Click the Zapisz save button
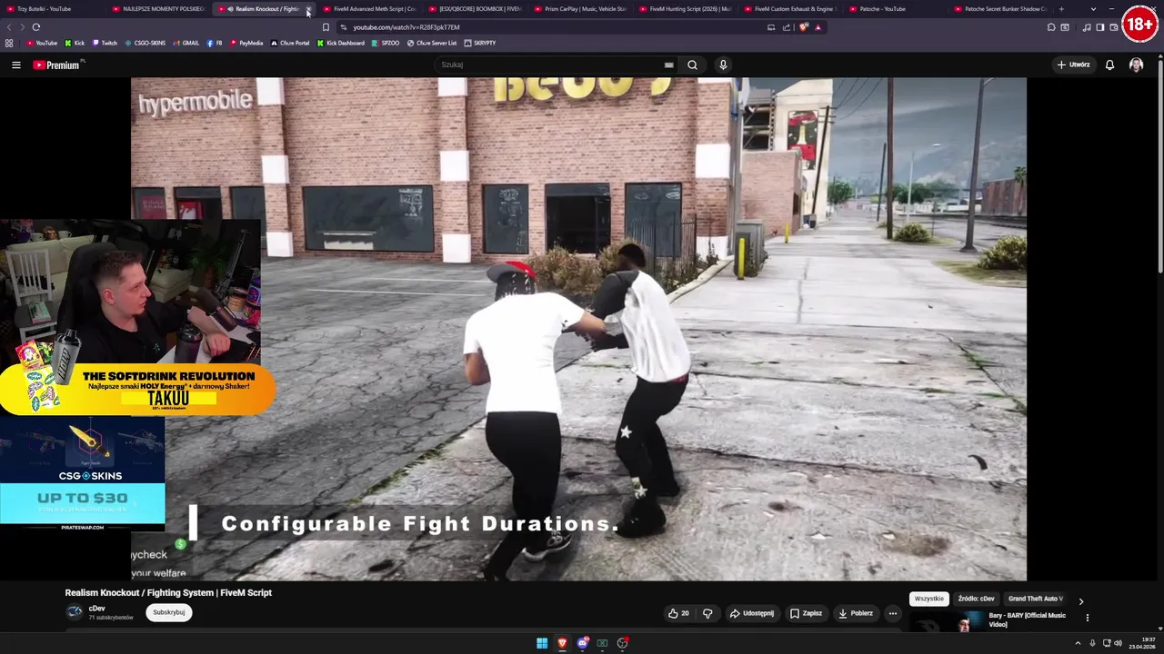Viewport: 1164px width, 654px height. [806, 613]
